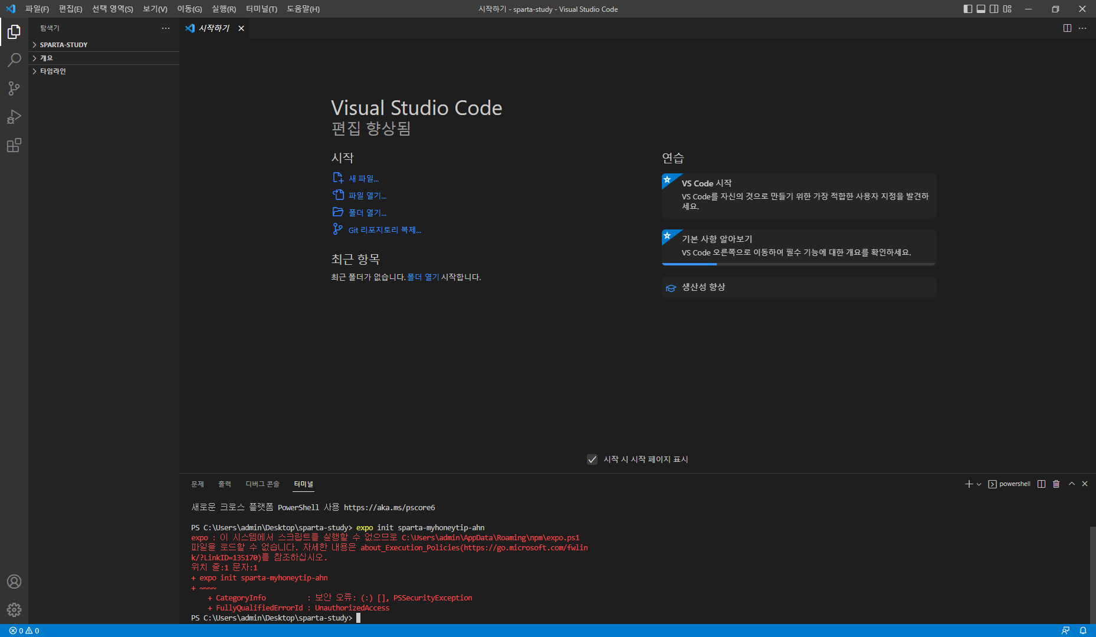Open editor more actions (…) menu

(x=1082, y=28)
